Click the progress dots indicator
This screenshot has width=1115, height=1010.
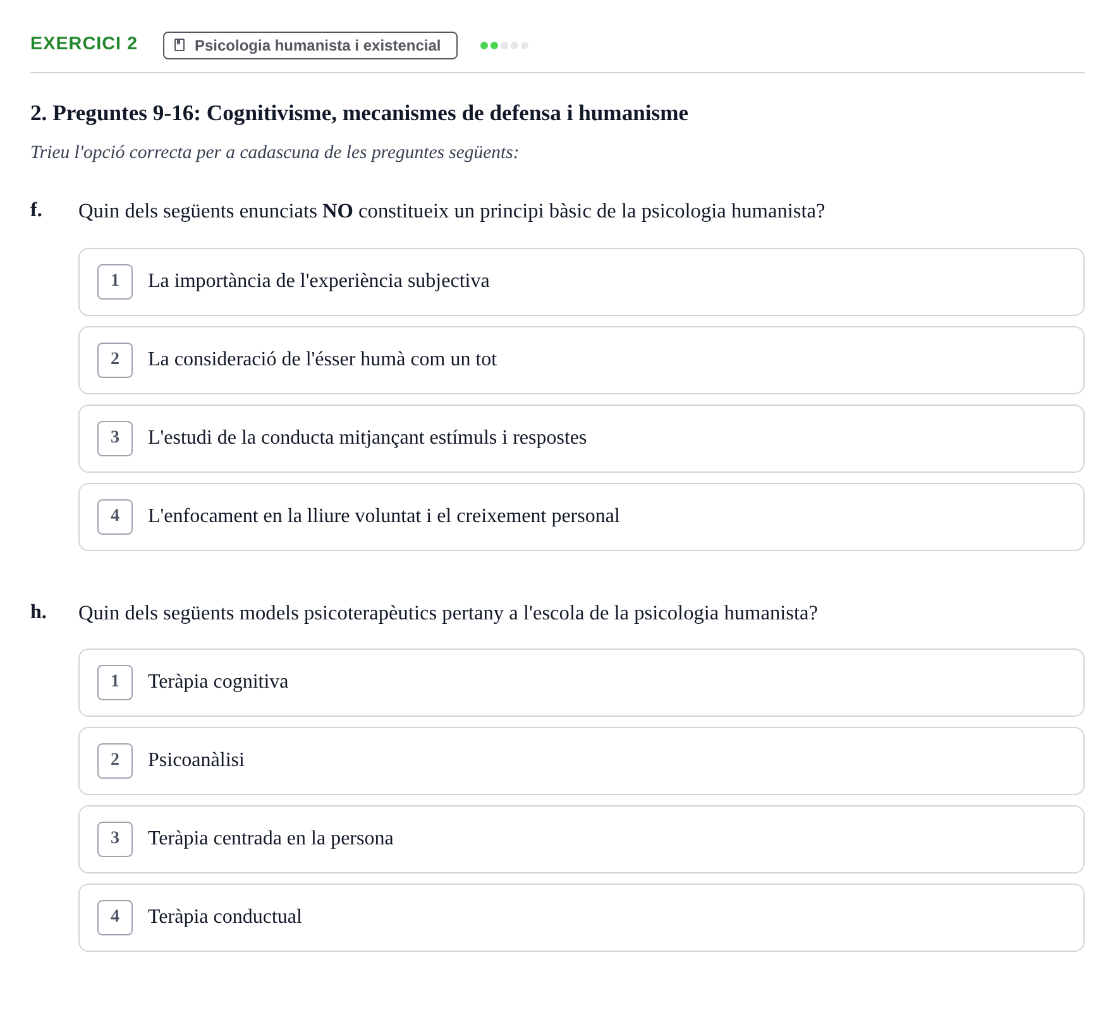(x=504, y=46)
